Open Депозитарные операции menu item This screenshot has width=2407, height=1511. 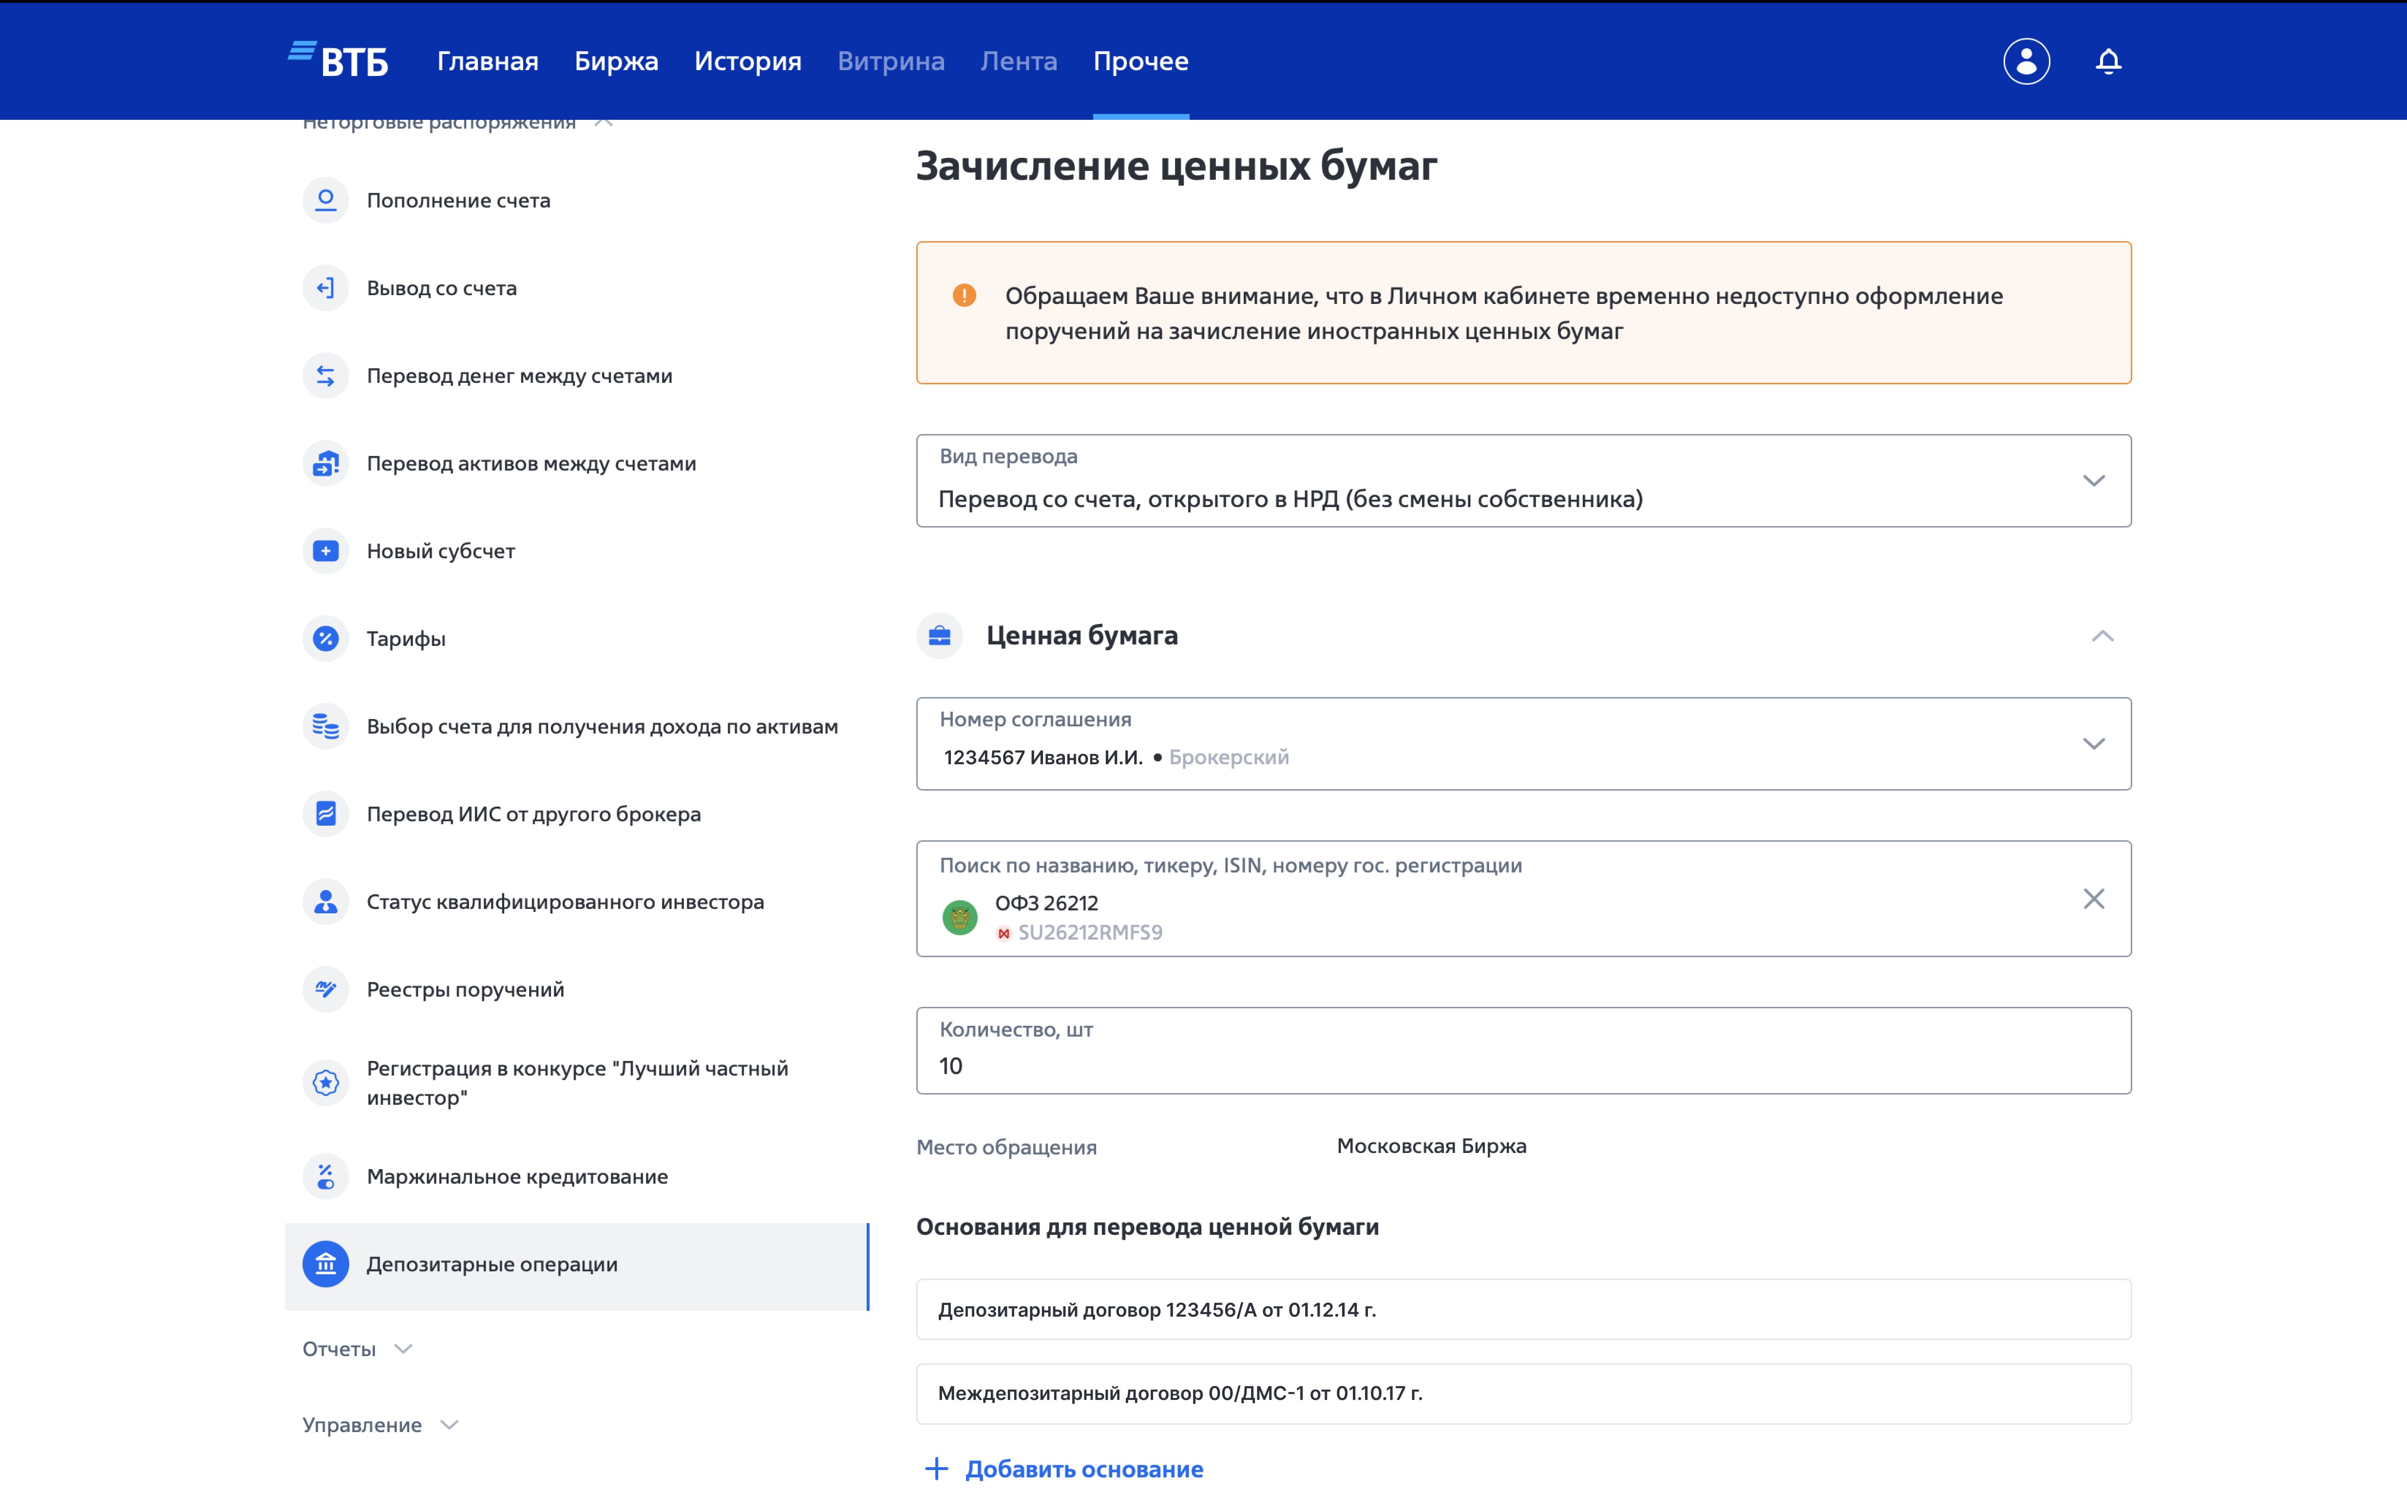tap(578, 1266)
